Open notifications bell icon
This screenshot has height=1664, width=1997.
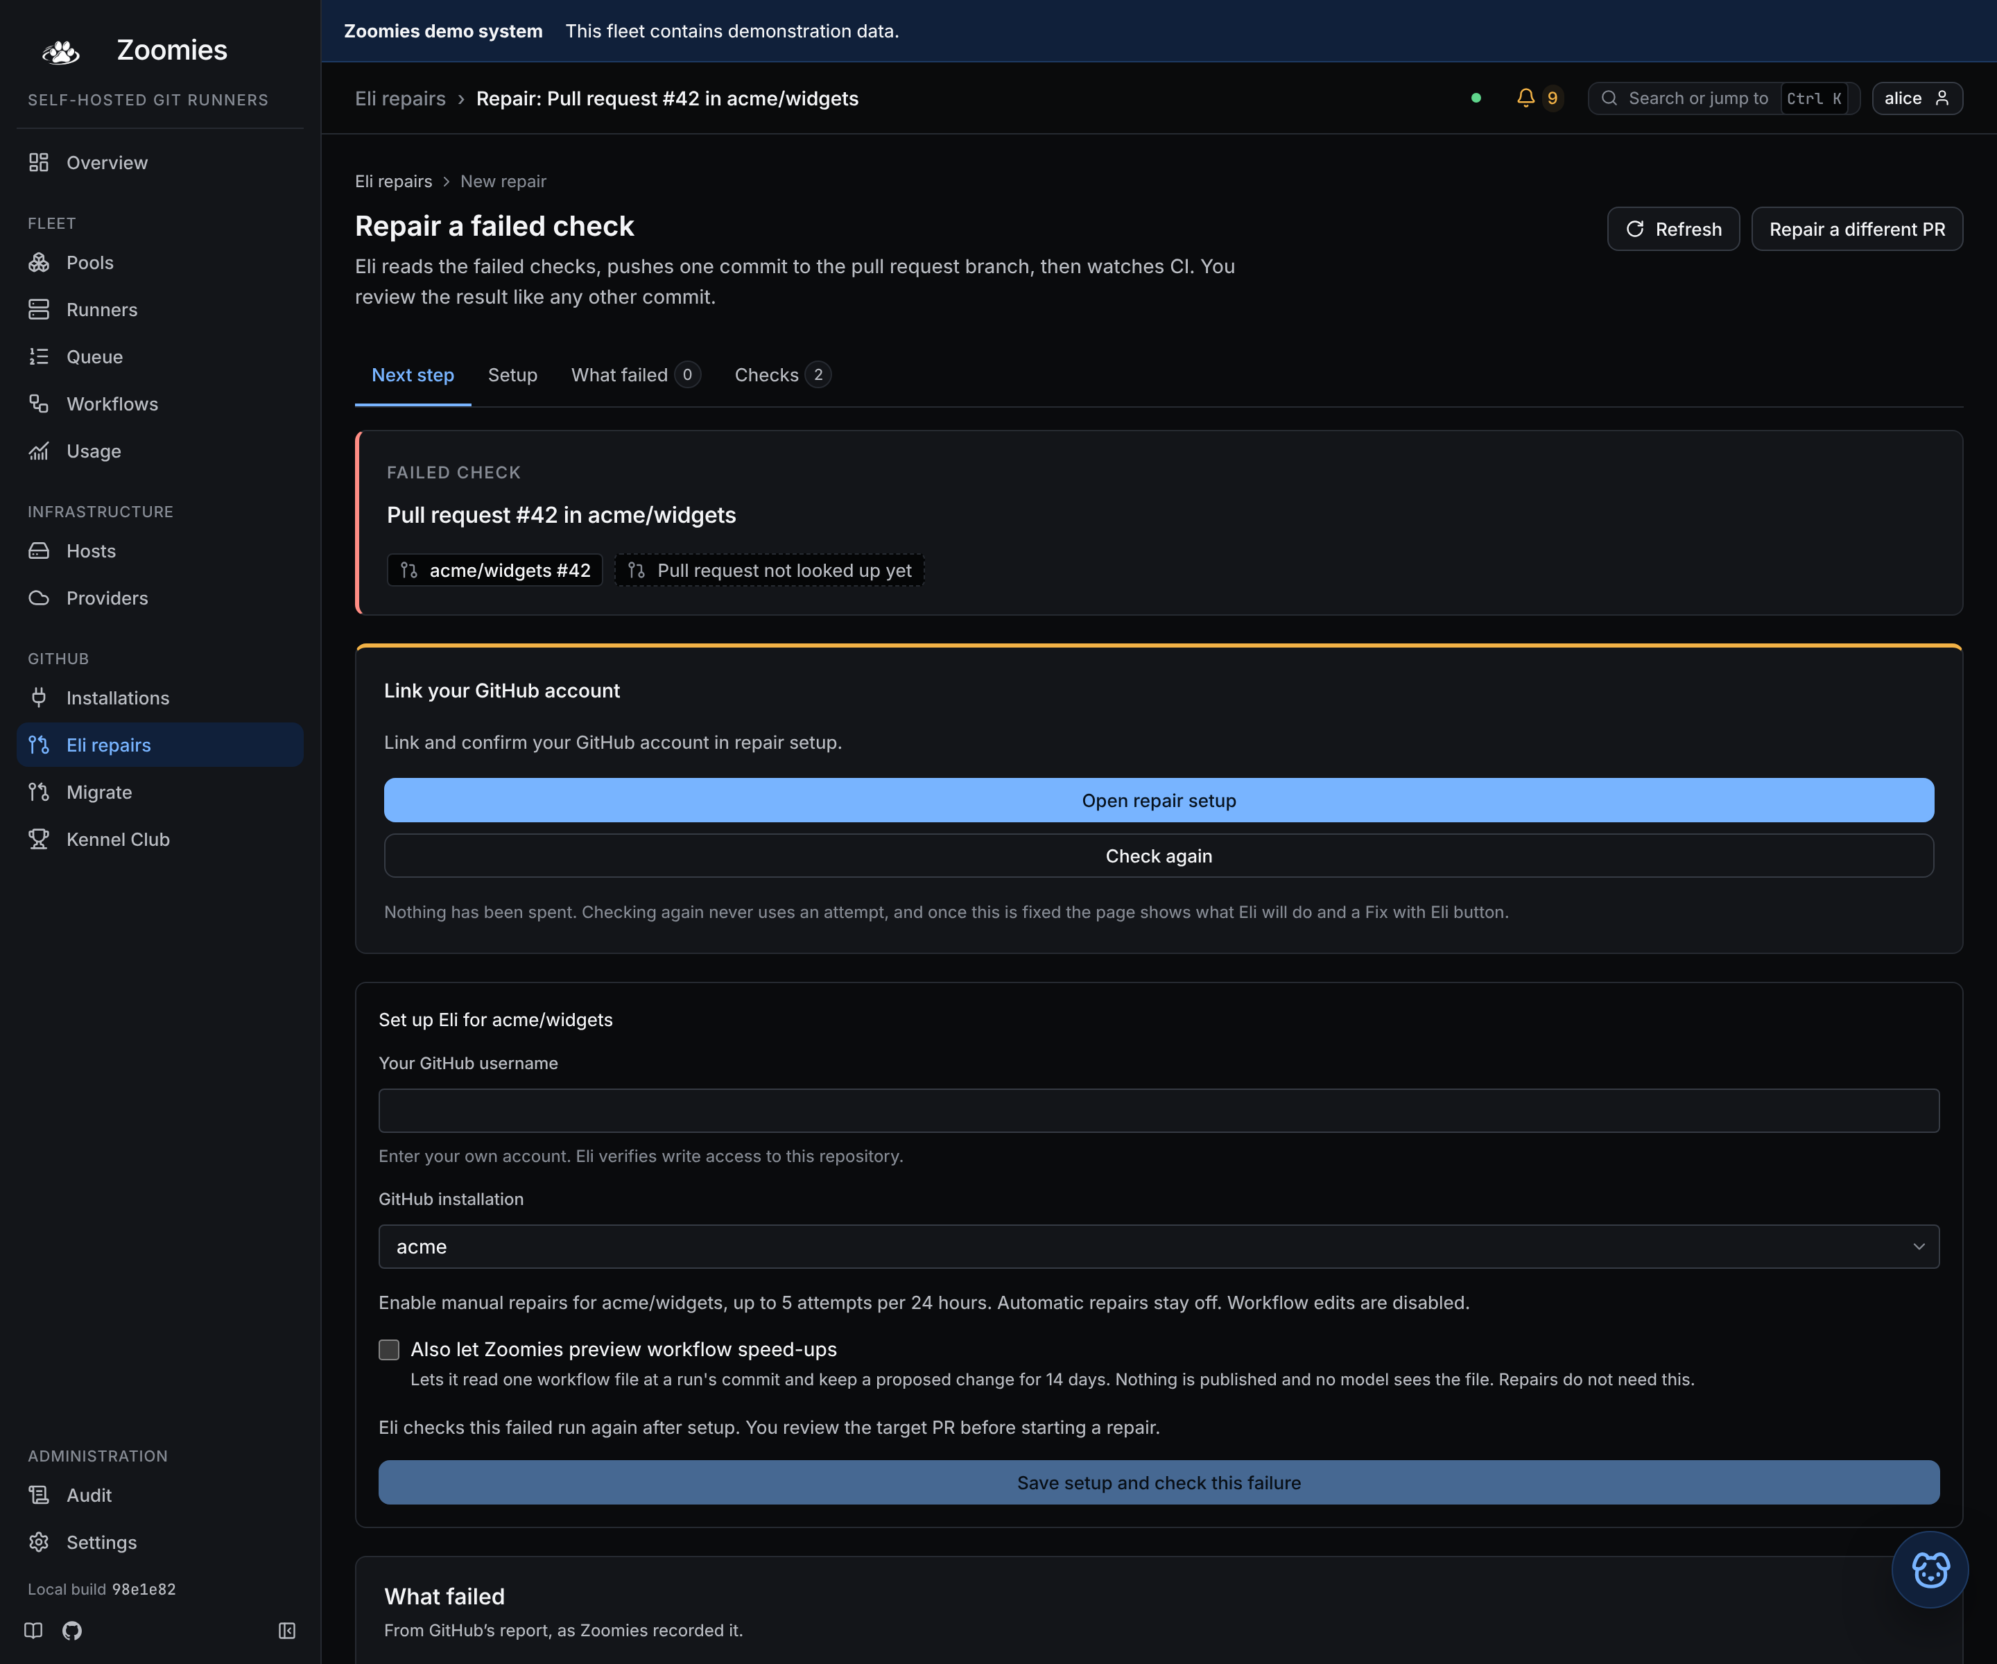(1525, 98)
